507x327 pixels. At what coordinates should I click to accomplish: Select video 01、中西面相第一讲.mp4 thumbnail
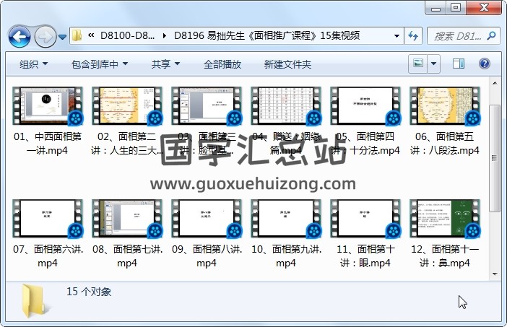48,106
